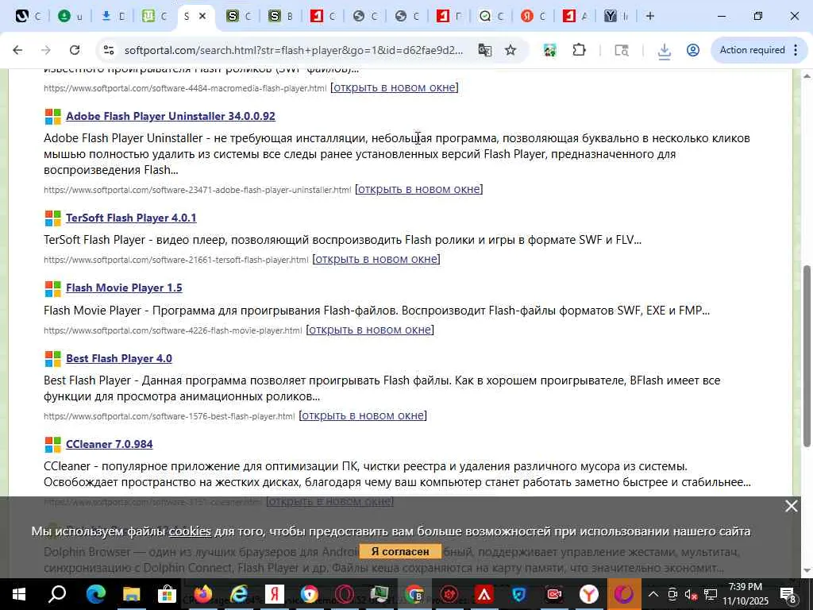Open Best Flash Player in new window
813x610 pixels.
pos(362,415)
